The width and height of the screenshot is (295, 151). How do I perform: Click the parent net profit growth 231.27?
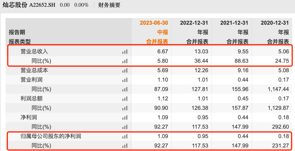pos(281,146)
